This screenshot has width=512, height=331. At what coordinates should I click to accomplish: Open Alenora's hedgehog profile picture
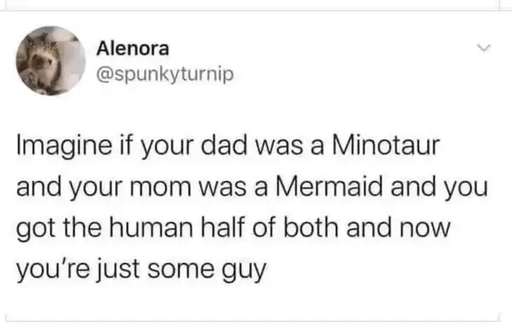pyautogui.click(x=50, y=61)
